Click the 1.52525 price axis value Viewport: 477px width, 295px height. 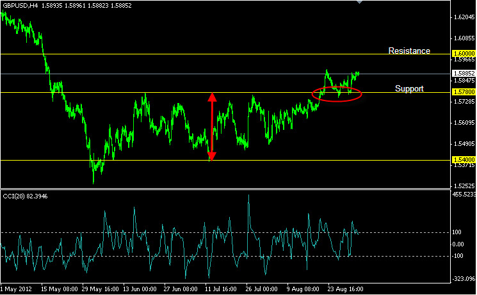pos(464,186)
